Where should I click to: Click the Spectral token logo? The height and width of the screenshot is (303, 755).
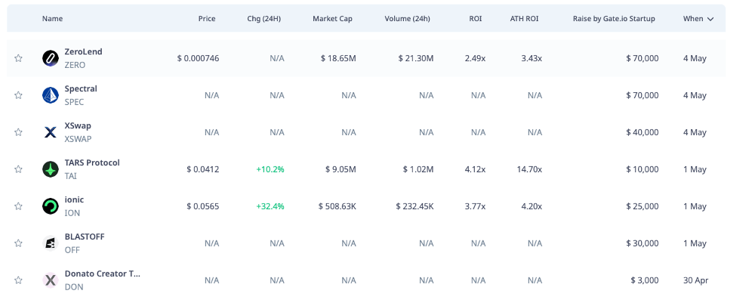[x=51, y=95]
